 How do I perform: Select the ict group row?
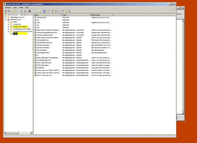pos(73,55)
